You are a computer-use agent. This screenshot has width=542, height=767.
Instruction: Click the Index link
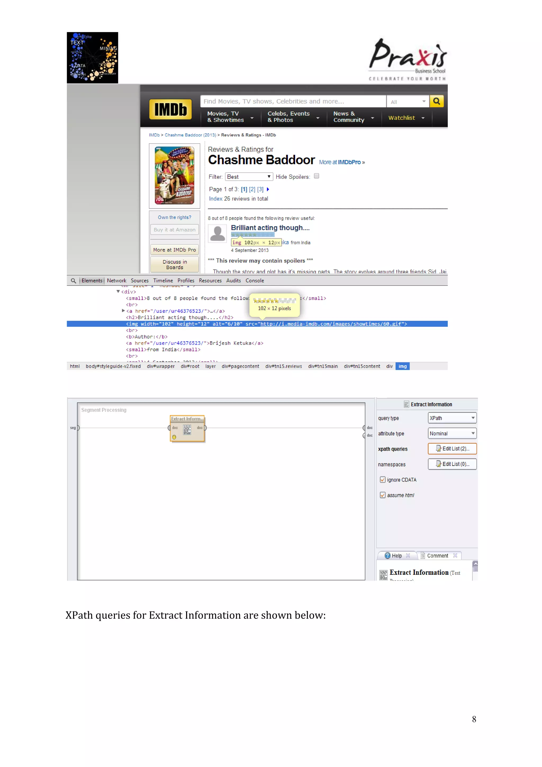[216, 199]
